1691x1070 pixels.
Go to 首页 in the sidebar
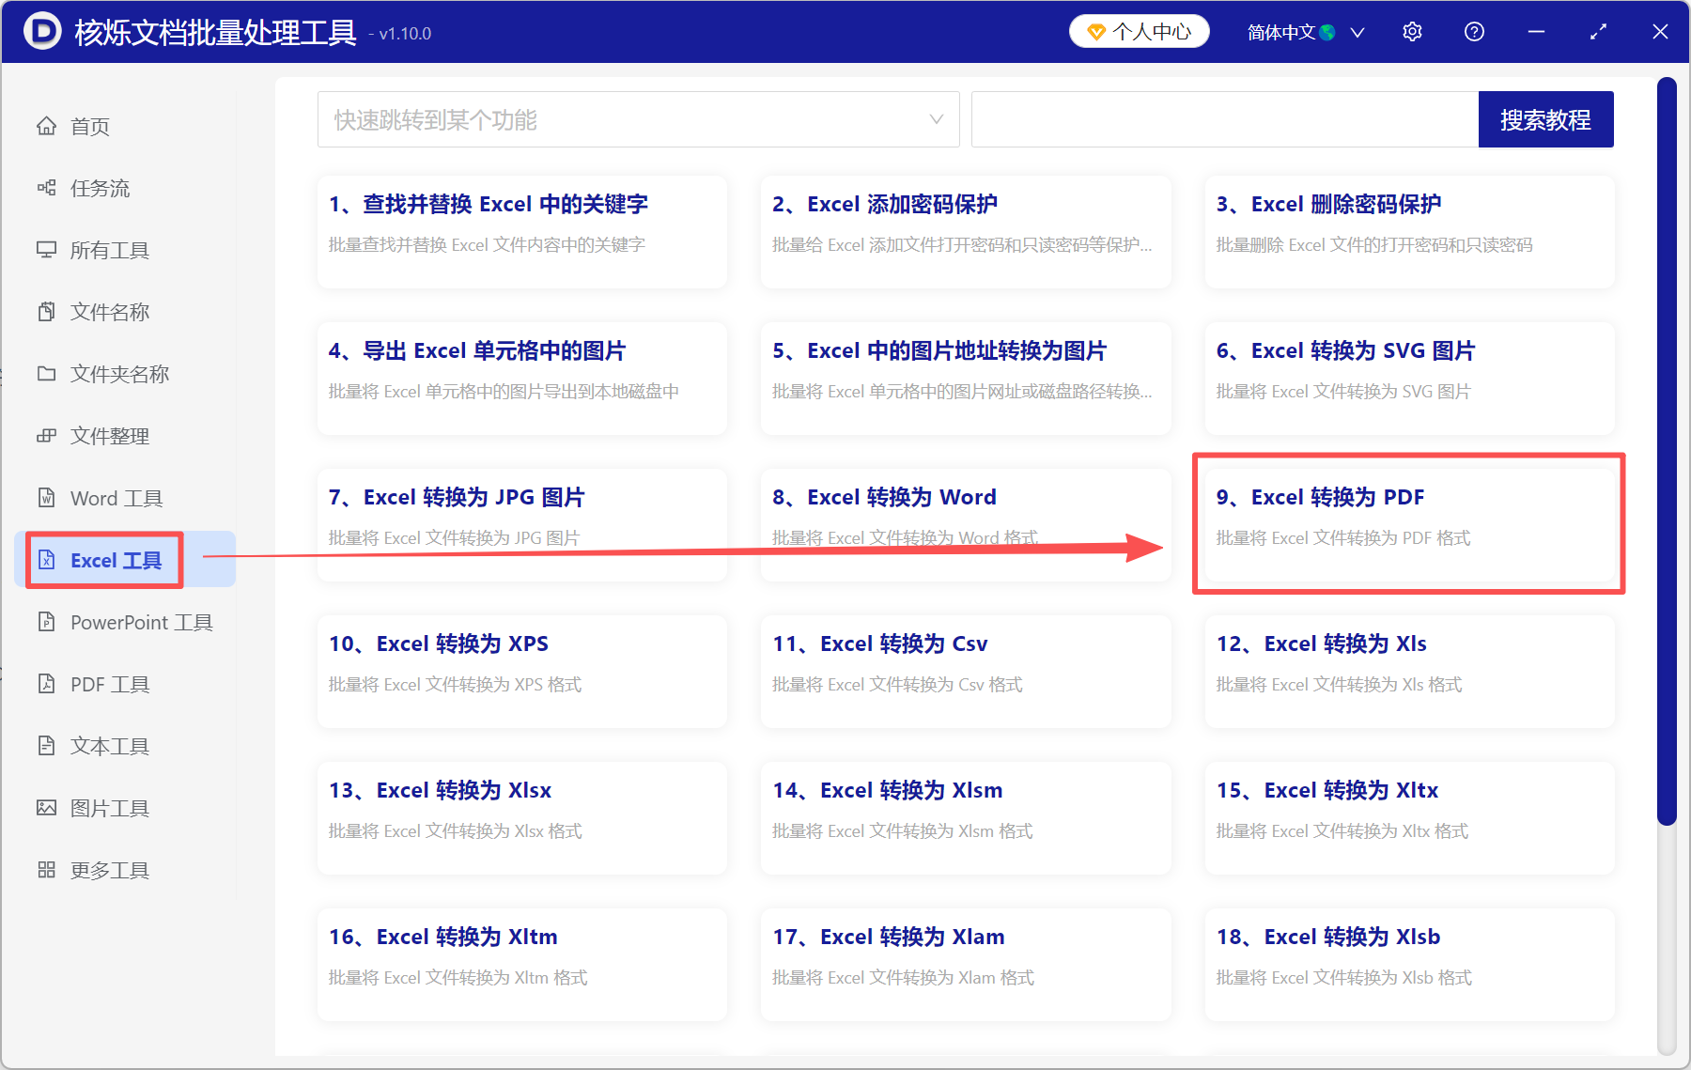click(x=88, y=126)
